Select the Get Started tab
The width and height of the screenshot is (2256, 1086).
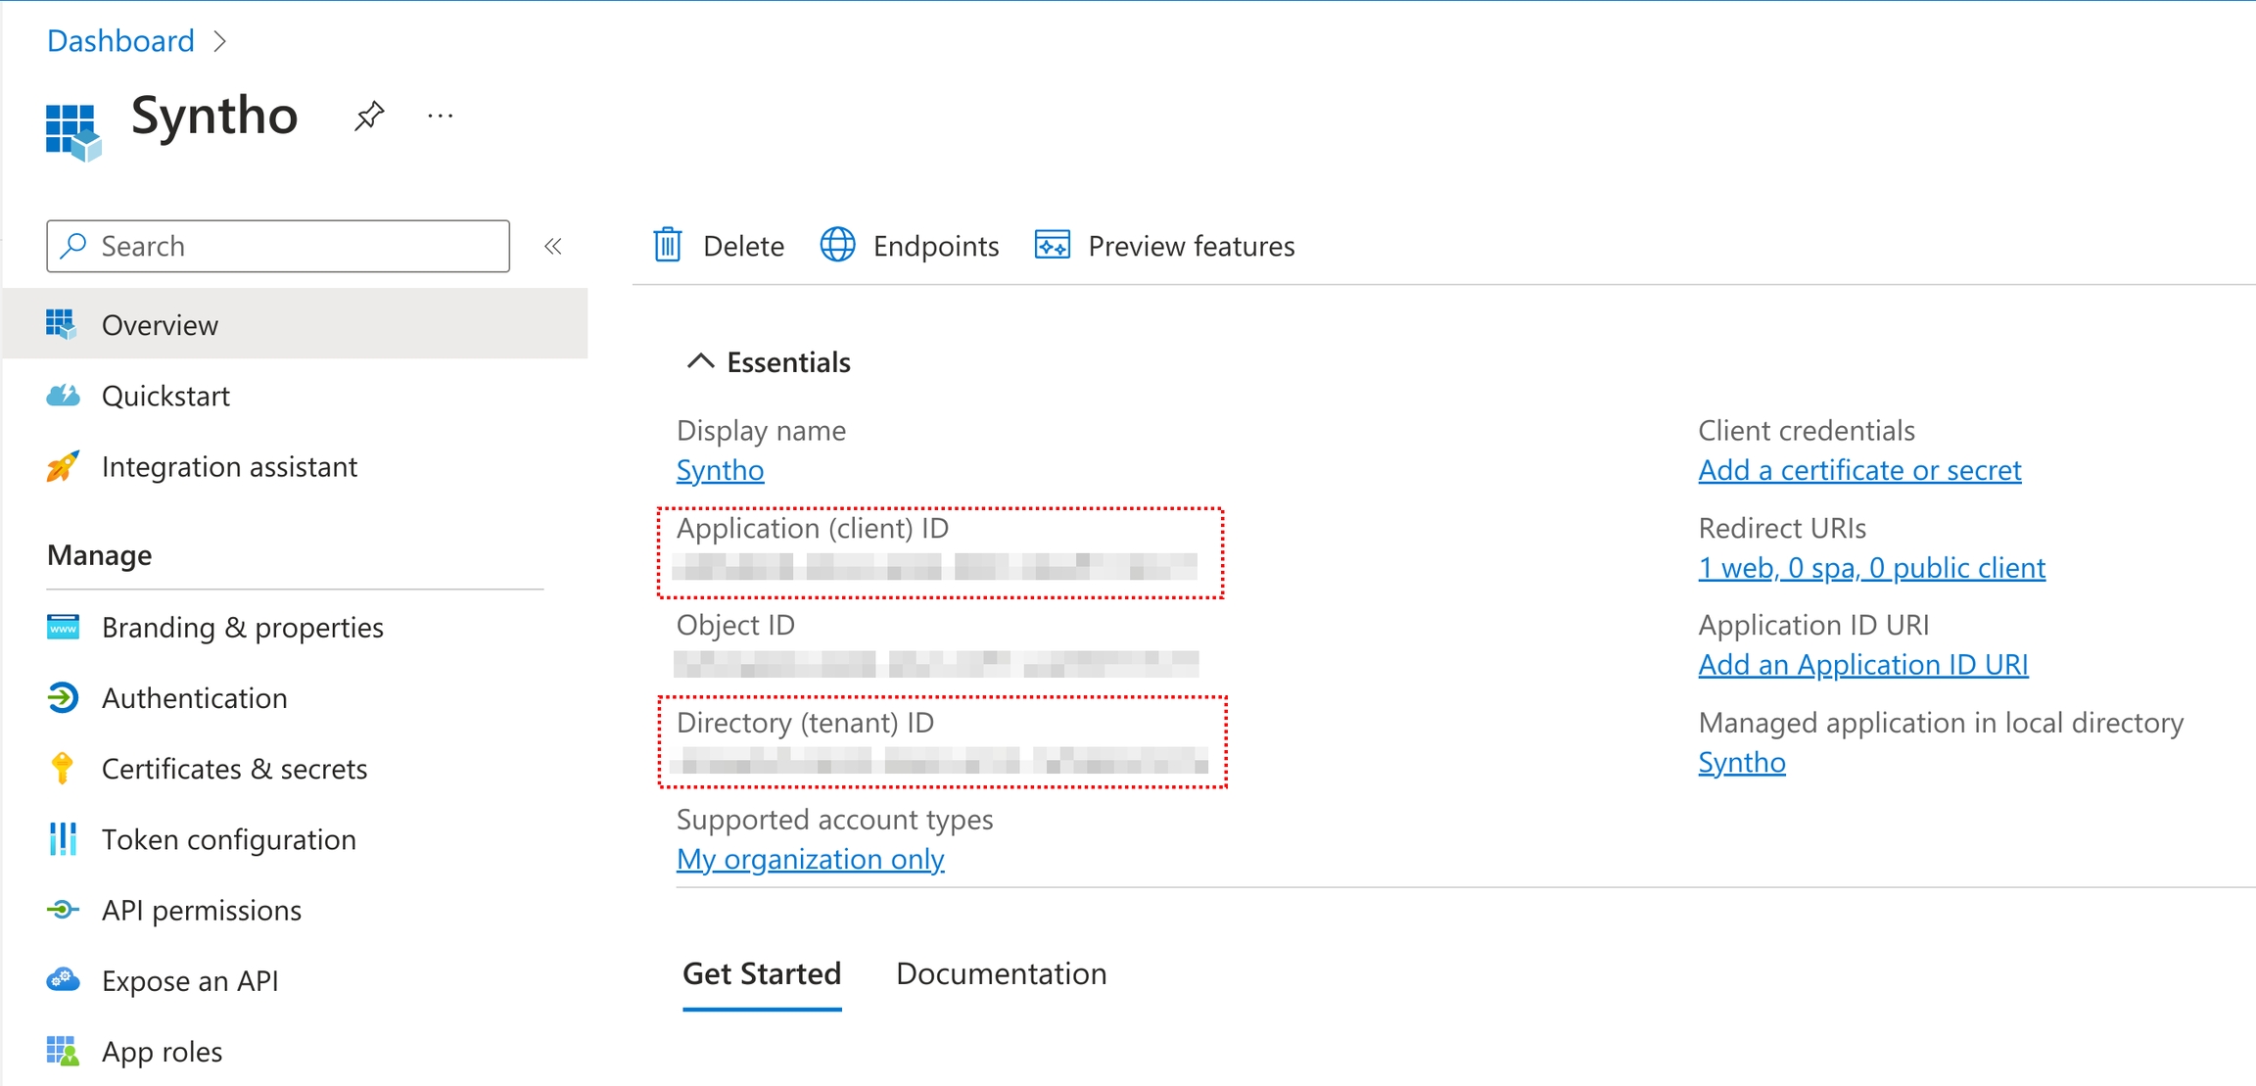pos(762,973)
